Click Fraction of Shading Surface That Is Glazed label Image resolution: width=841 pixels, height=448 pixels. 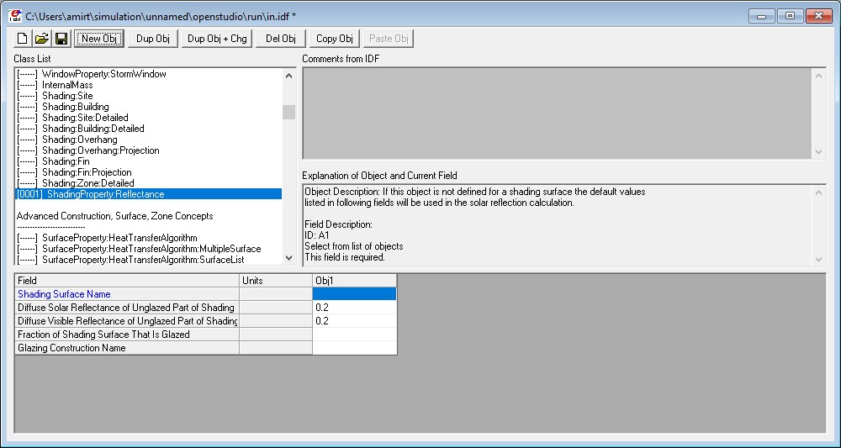coord(127,335)
